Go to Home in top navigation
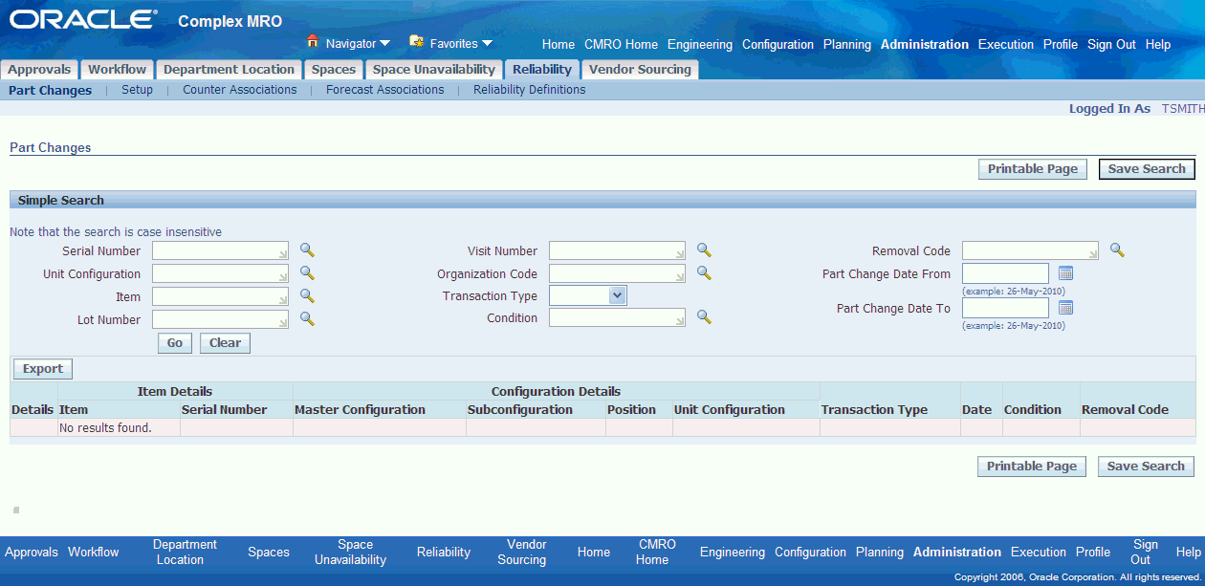 [559, 45]
